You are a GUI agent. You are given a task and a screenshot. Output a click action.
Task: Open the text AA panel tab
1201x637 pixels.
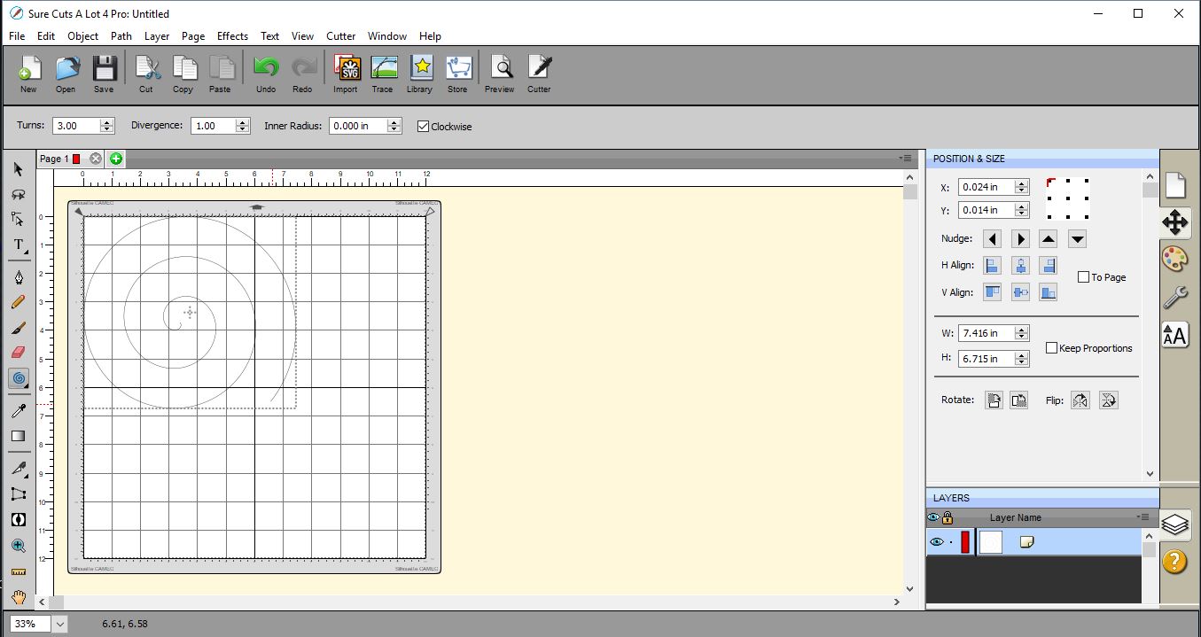click(1175, 335)
